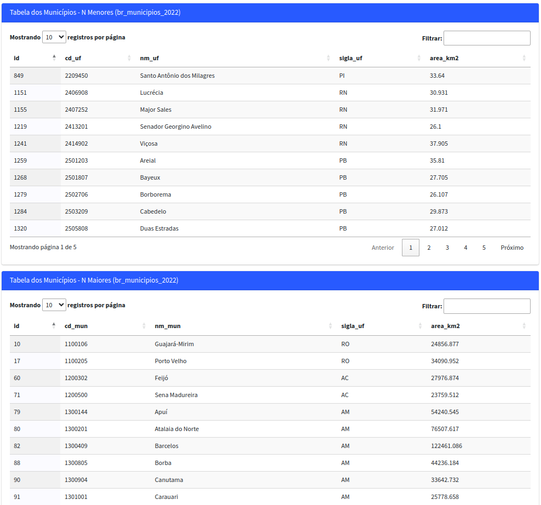
Task: Go to page 3 of the Menores table
Action: click(447, 248)
